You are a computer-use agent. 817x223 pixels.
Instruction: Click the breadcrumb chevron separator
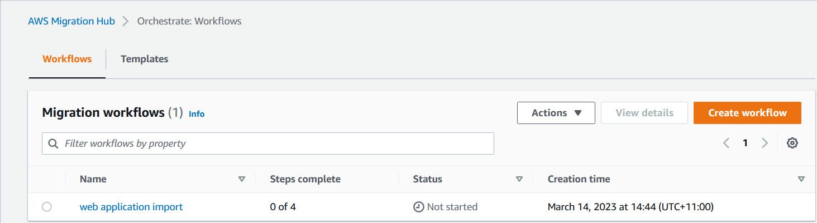pos(126,21)
